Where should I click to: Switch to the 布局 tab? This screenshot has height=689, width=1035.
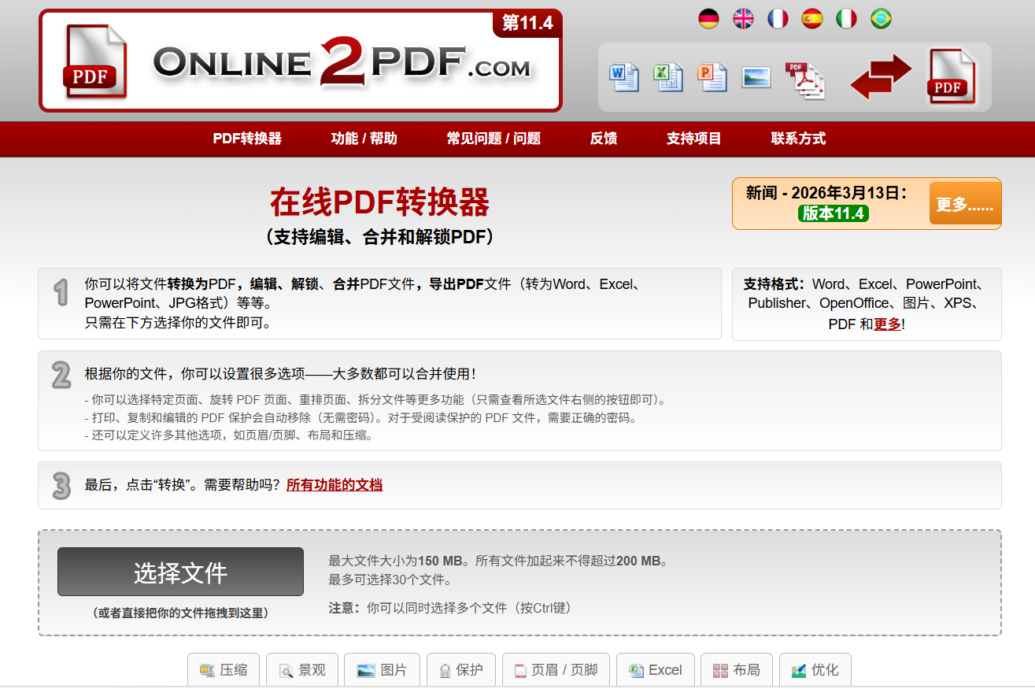coord(737,670)
